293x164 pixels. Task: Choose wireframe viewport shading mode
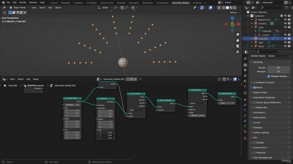pyautogui.click(x=224, y=8)
